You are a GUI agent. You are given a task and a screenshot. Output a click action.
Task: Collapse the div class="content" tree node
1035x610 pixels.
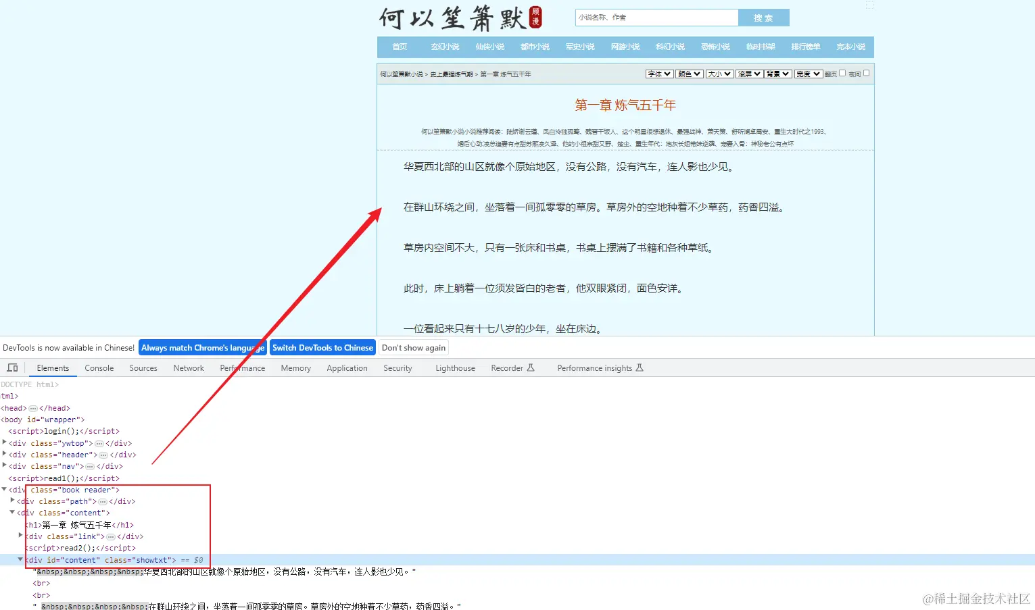click(11, 513)
